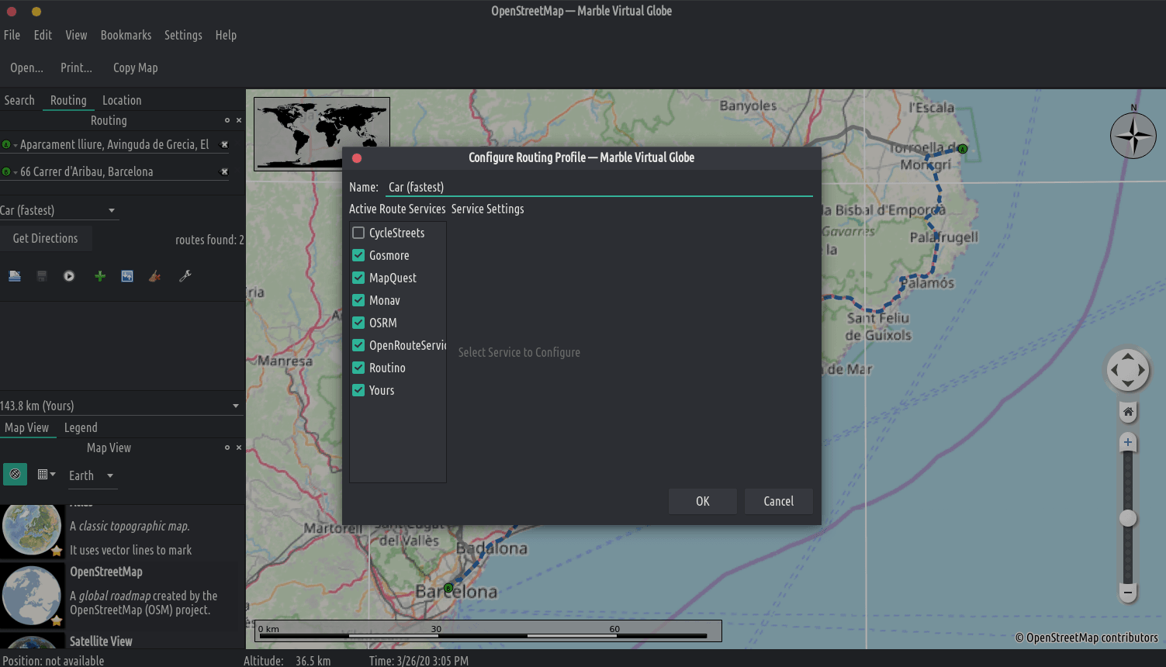
Task: Open the Bookmarks menu
Action: [126, 35]
